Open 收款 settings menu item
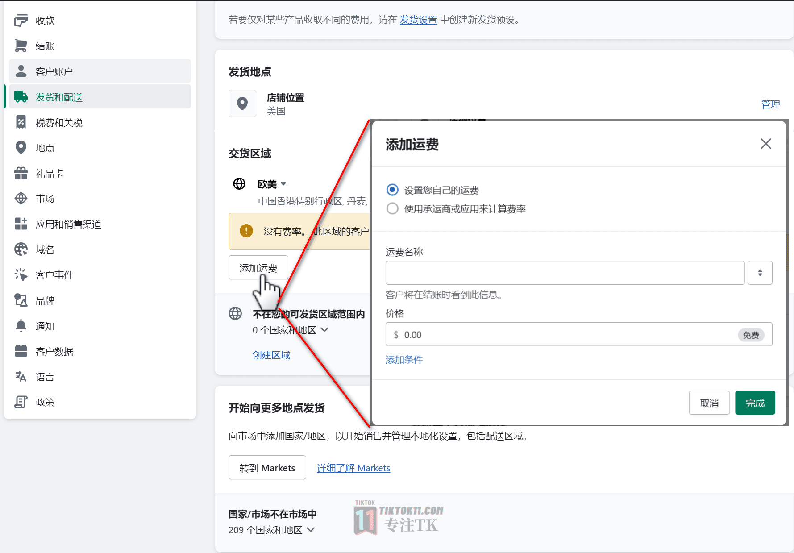The image size is (794, 553). coord(100,21)
